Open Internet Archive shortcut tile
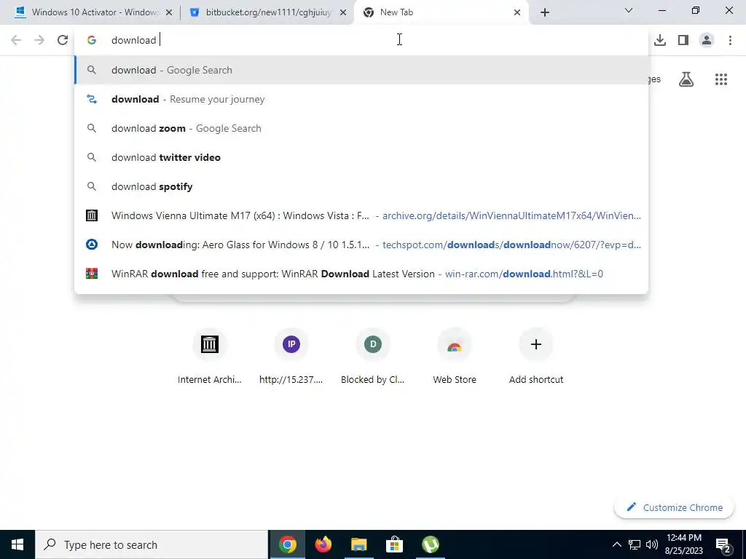746x559 pixels. 209,357
